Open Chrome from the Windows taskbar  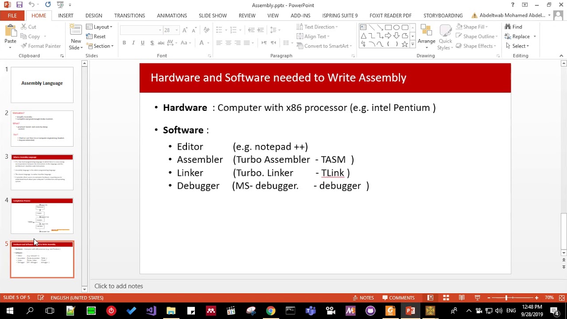point(270,311)
